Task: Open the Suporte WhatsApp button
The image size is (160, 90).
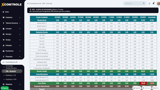Action: click(5, 88)
